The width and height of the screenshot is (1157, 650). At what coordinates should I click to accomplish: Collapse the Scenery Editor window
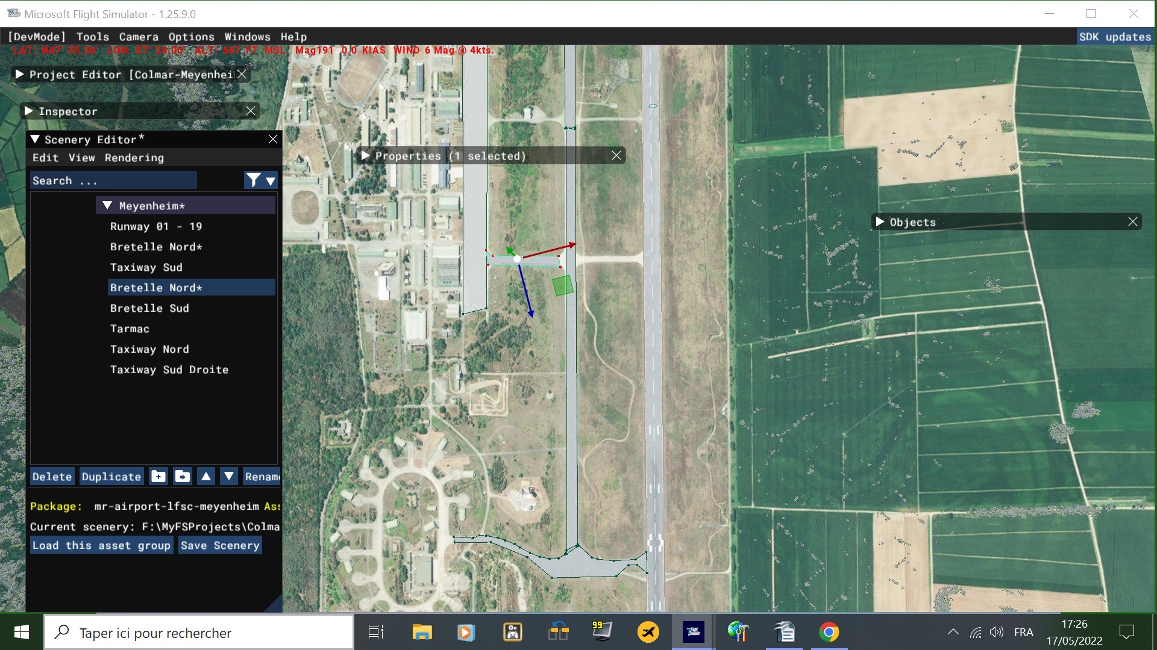tap(35, 140)
